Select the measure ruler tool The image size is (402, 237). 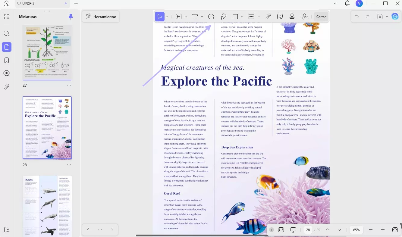pyautogui.click(x=252, y=17)
